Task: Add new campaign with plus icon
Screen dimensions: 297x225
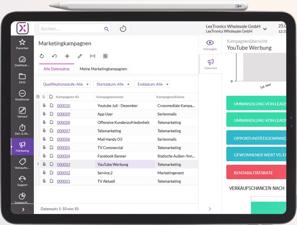Action: tap(67, 56)
